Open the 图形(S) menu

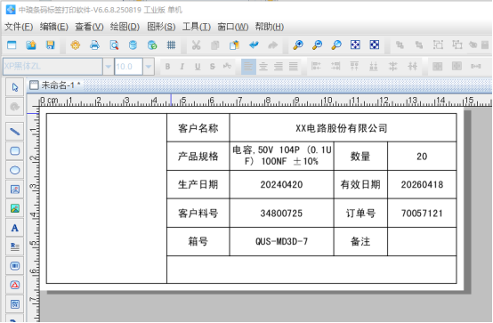click(161, 27)
